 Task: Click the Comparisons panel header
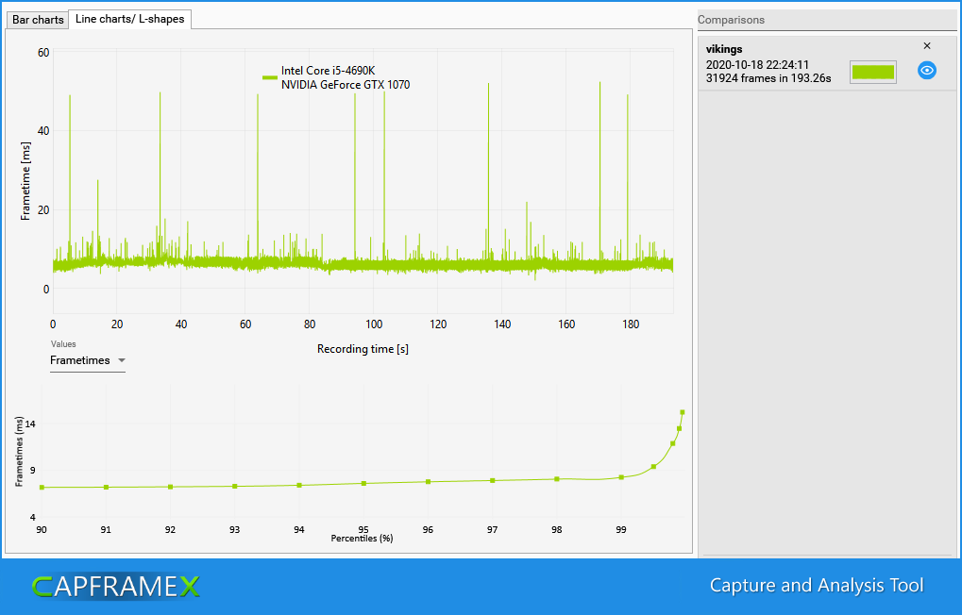(732, 20)
